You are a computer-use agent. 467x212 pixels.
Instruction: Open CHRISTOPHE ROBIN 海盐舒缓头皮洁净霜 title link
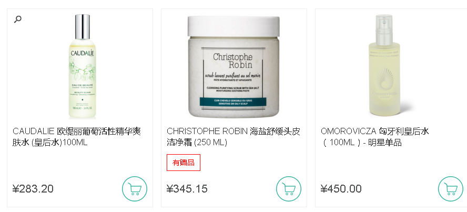click(233, 137)
